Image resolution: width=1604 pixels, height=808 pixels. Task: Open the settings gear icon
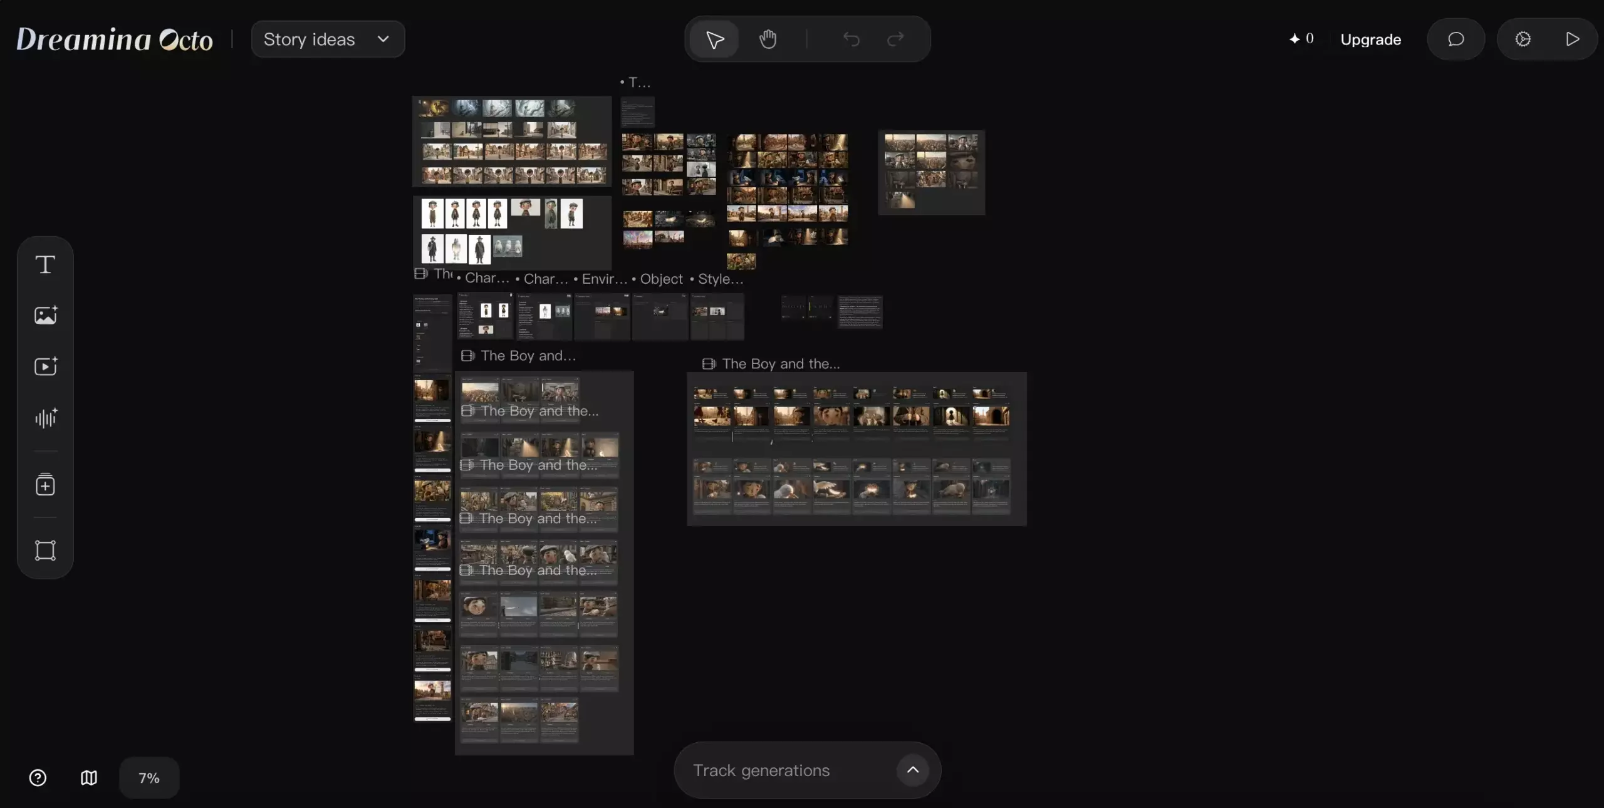[1523, 39]
